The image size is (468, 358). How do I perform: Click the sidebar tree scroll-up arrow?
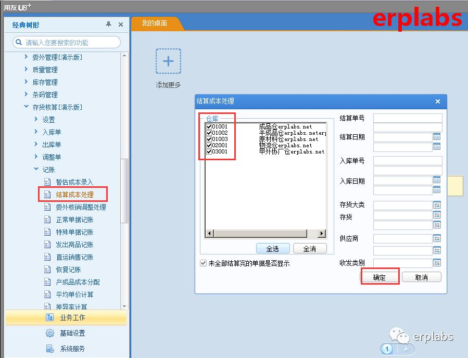click(124, 56)
